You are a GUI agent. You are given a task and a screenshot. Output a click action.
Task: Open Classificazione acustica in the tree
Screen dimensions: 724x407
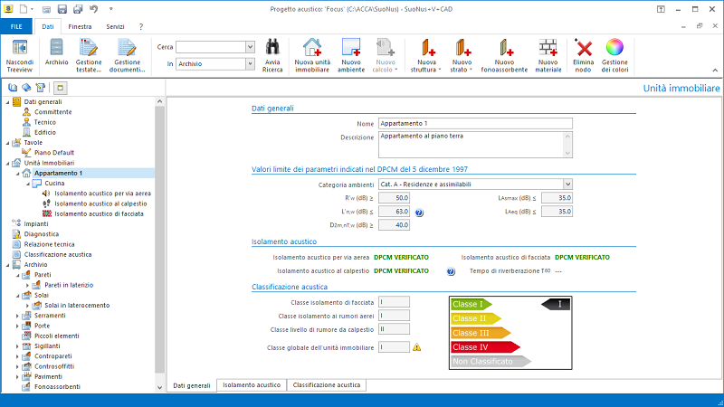click(58, 254)
